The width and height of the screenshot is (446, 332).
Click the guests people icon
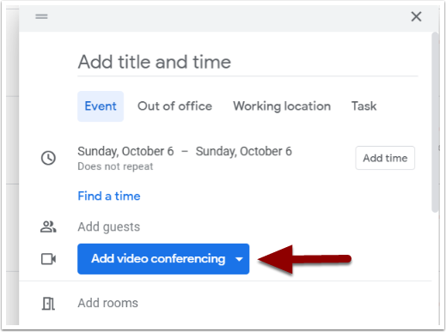pos(48,227)
